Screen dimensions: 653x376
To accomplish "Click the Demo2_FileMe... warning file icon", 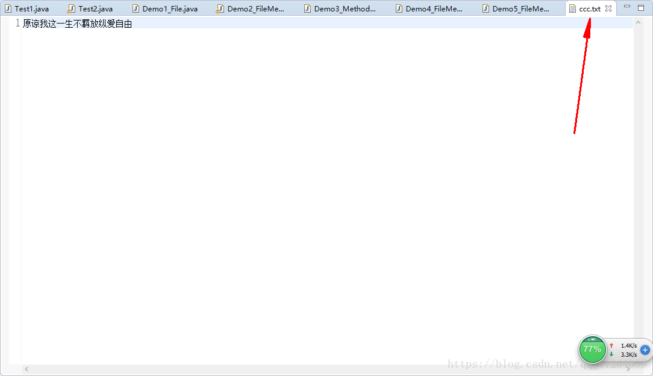I will (220, 8).
